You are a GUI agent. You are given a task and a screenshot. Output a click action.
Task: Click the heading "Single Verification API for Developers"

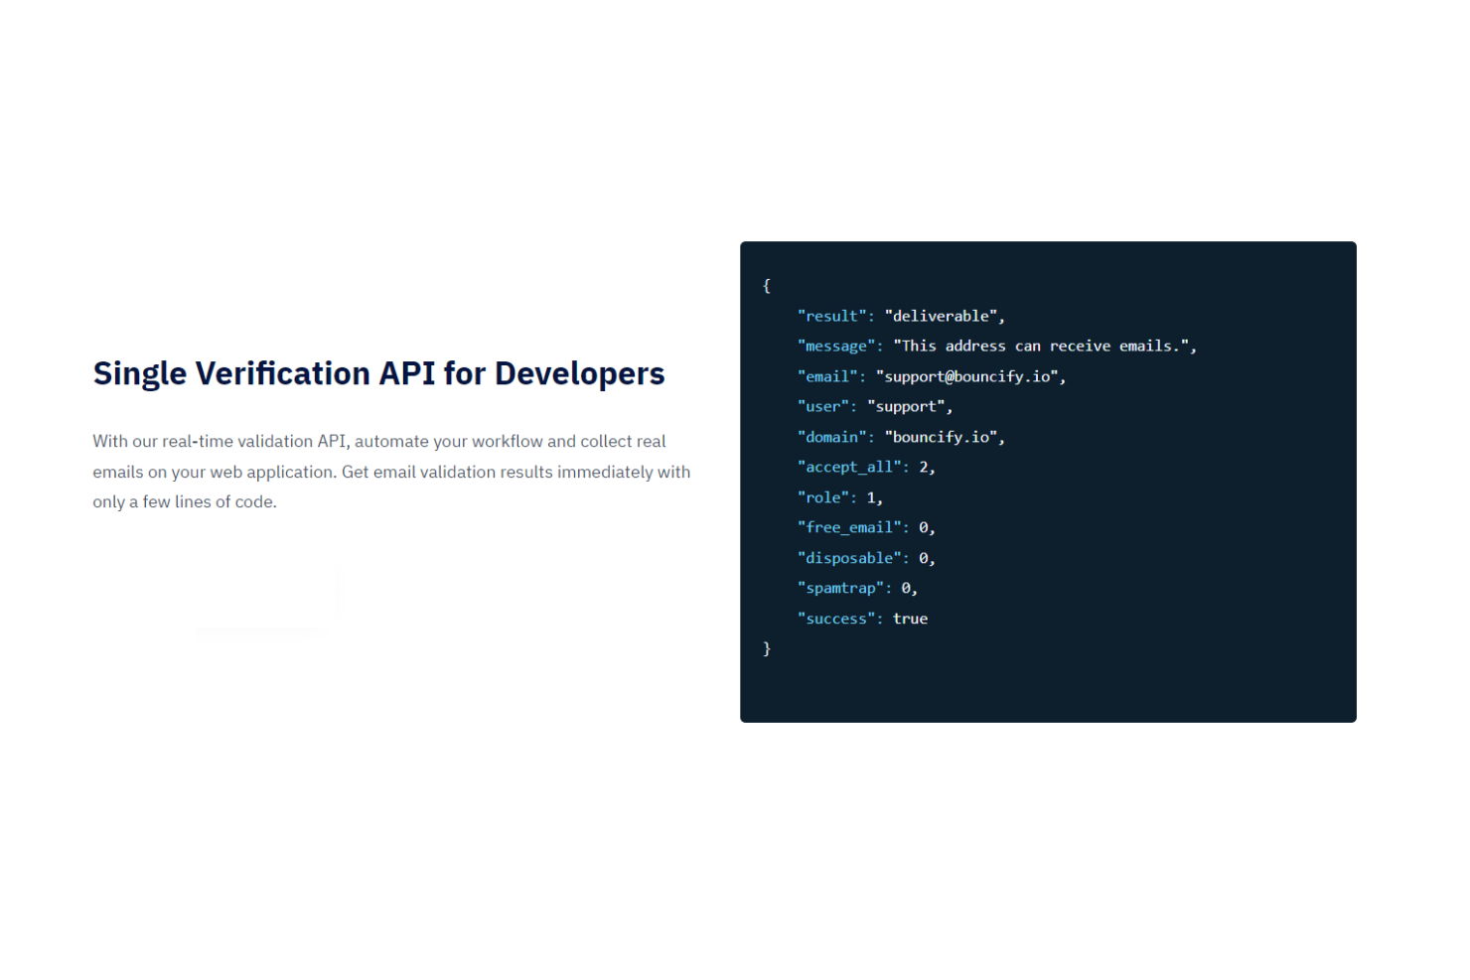[378, 373]
